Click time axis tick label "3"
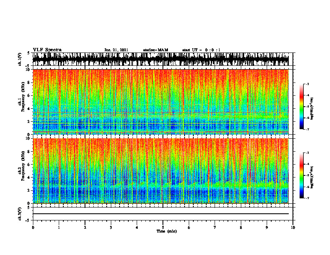 [x=111, y=227]
